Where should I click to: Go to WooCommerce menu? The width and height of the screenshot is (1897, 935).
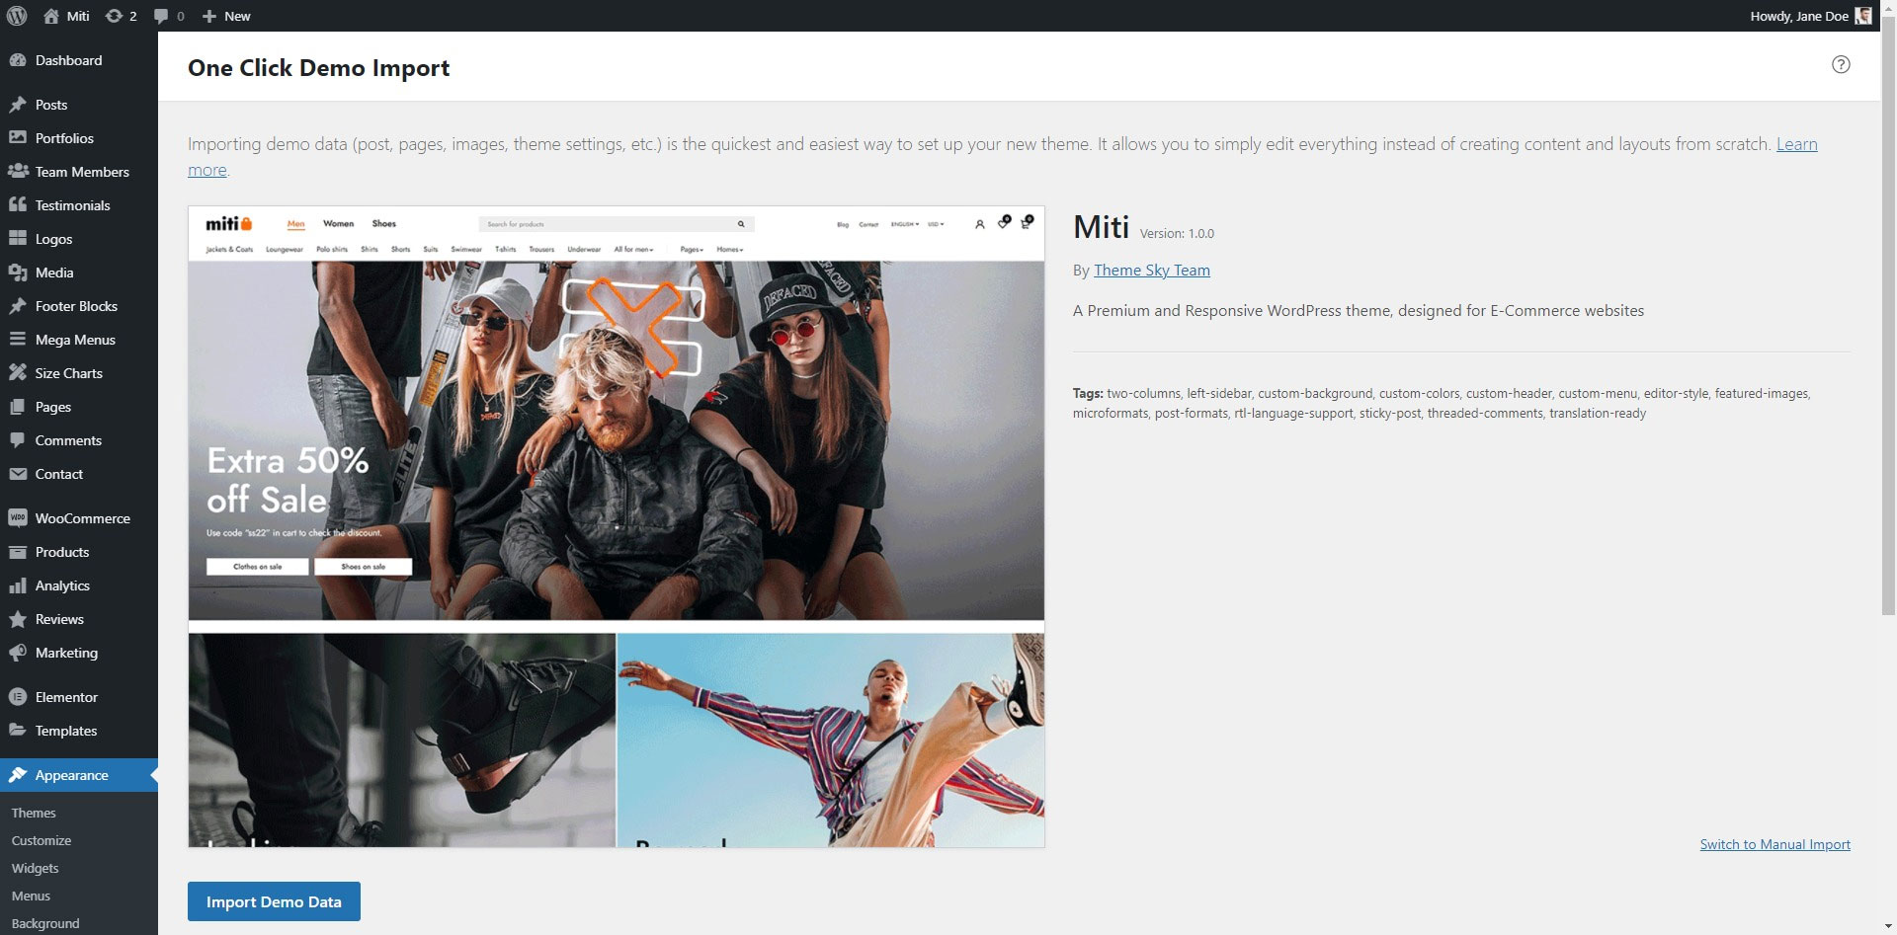click(x=79, y=518)
